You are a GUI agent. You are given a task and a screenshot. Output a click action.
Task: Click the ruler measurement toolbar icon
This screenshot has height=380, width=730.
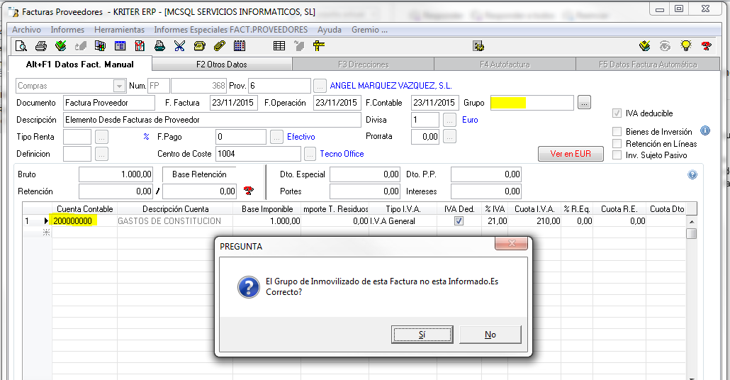coord(318,46)
